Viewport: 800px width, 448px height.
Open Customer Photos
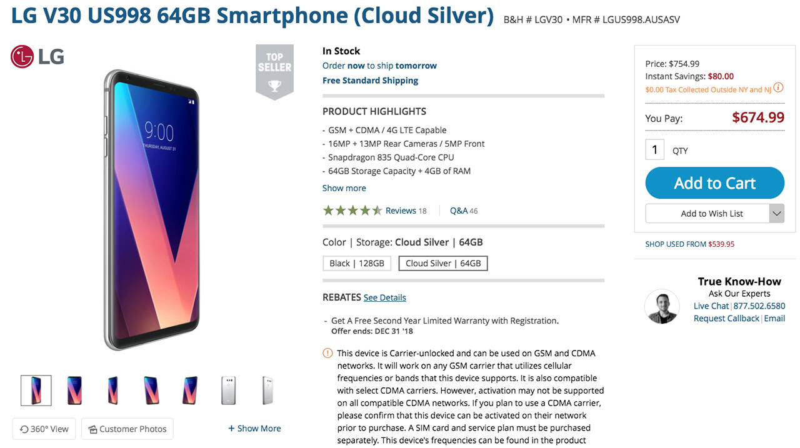(127, 429)
